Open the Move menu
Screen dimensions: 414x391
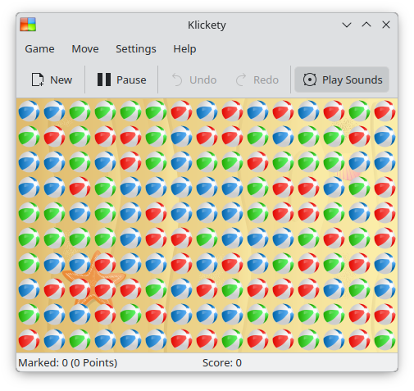[x=85, y=49]
